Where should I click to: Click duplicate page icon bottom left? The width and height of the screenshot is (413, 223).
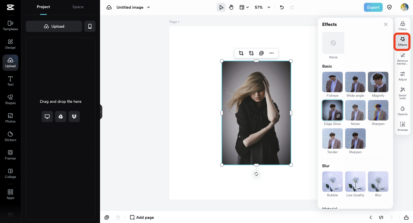pos(107,218)
